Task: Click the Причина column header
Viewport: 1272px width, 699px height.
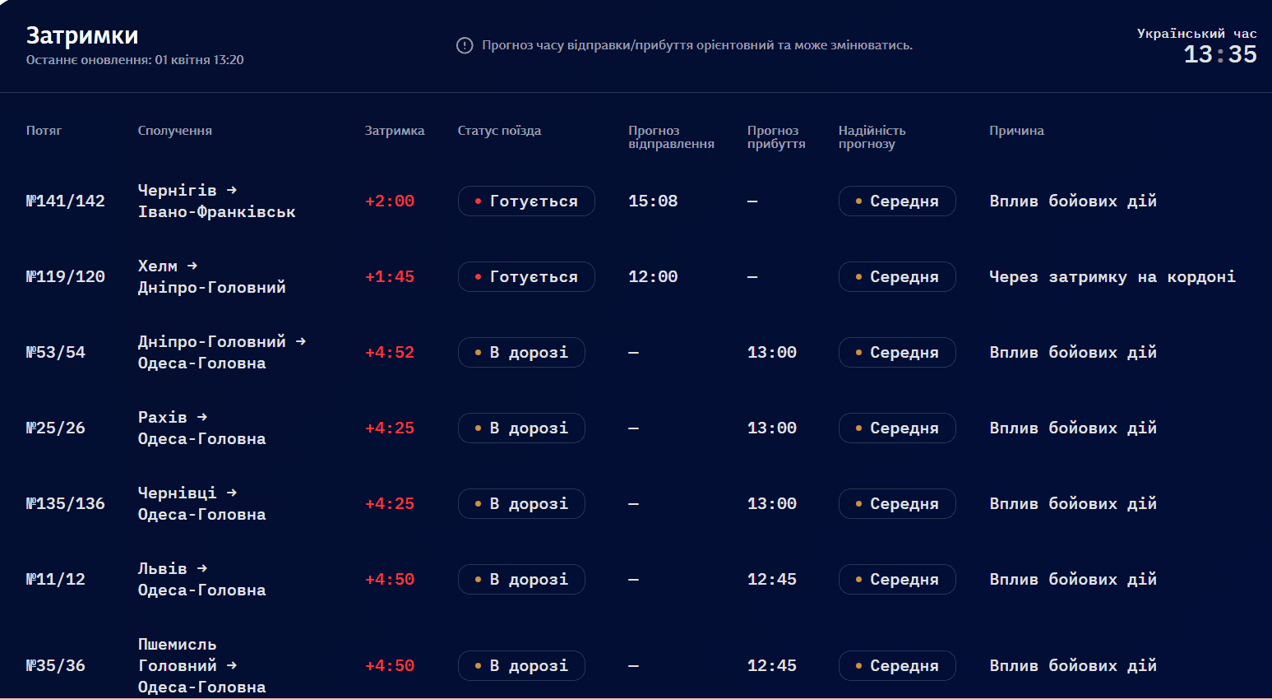Action: 1016,131
